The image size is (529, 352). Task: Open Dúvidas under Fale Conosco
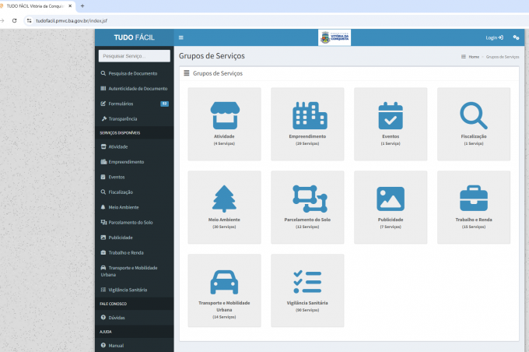click(x=116, y=318)
